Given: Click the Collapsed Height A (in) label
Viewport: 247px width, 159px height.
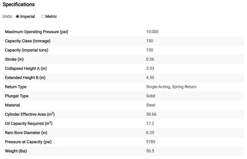Looking at the screenshot, I should (x=26, y=69).
